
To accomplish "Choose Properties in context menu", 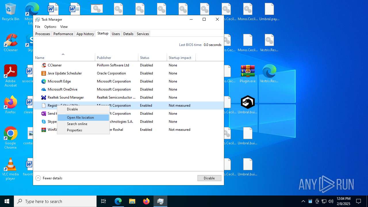I will tap(83, 130).
